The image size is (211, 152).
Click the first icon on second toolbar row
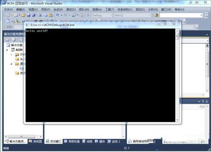pyautogui.click(x=8, y=21)
